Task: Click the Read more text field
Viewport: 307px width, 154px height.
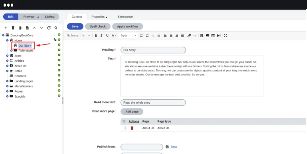Action: coord(153,103)
